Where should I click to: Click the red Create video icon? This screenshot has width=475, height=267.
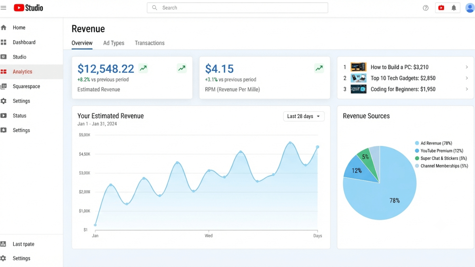441,8
